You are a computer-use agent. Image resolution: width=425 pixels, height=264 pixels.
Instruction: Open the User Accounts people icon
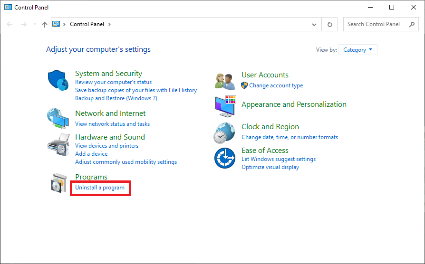[x=225, y=81]
